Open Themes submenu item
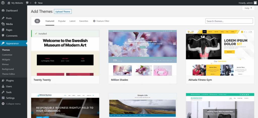Screen dimensions: 258x118 (x=6, y=50)
